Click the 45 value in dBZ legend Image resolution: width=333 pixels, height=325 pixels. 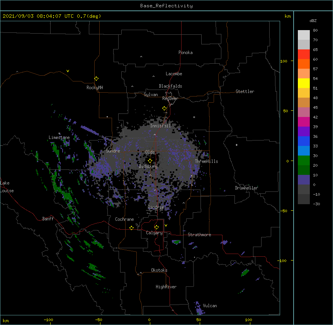coord(315,108)
